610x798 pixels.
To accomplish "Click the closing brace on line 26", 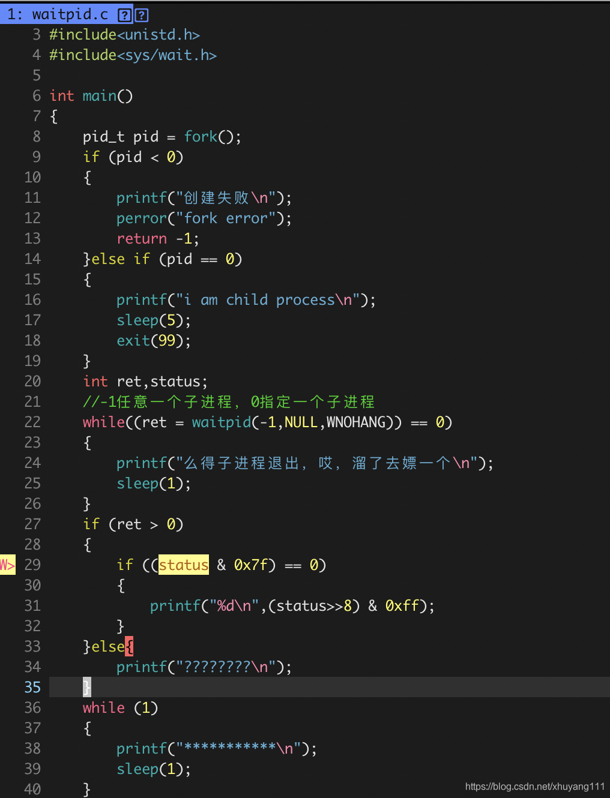I will (87, 503).
